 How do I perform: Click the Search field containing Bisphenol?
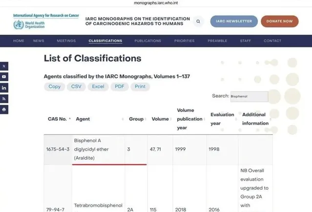[249, 96]
